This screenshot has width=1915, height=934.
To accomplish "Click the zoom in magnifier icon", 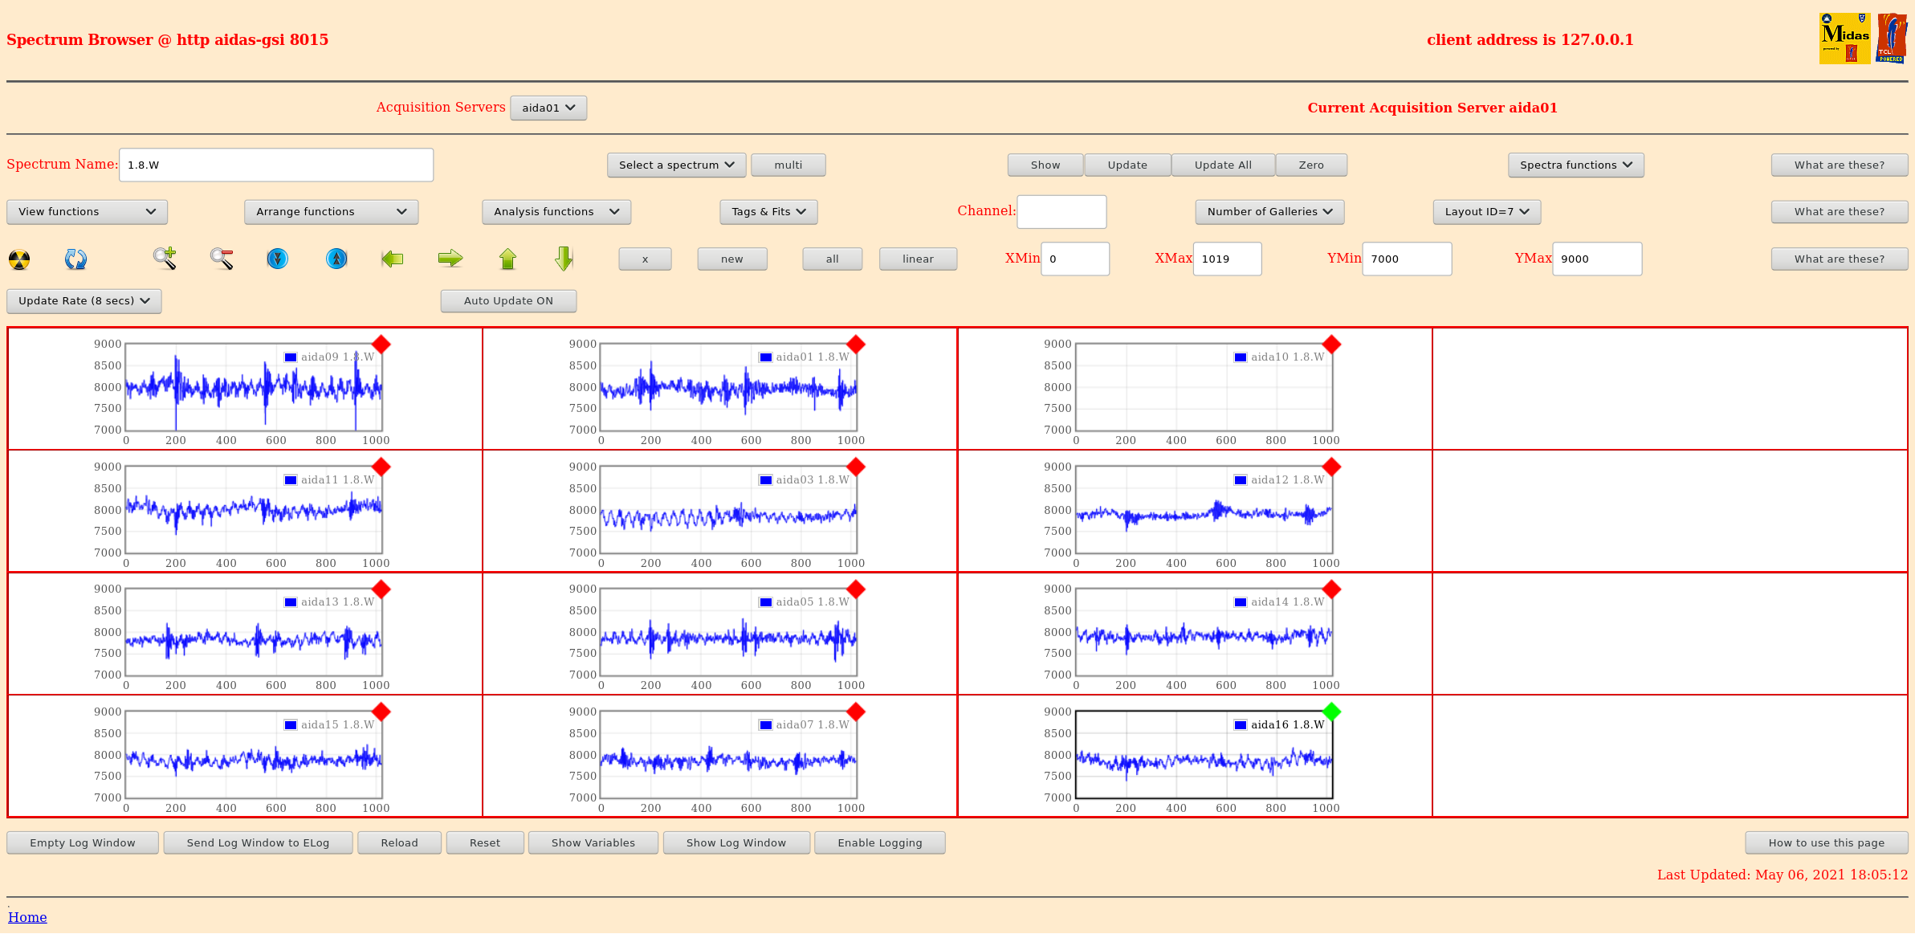I will [x=165, y=259].
